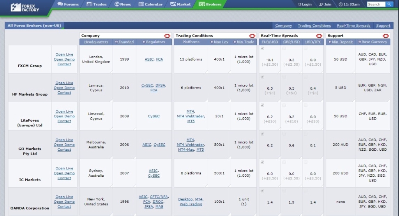Open the Forums tab
The width and height of the screenshot is (399, 216).
point(68,4)
